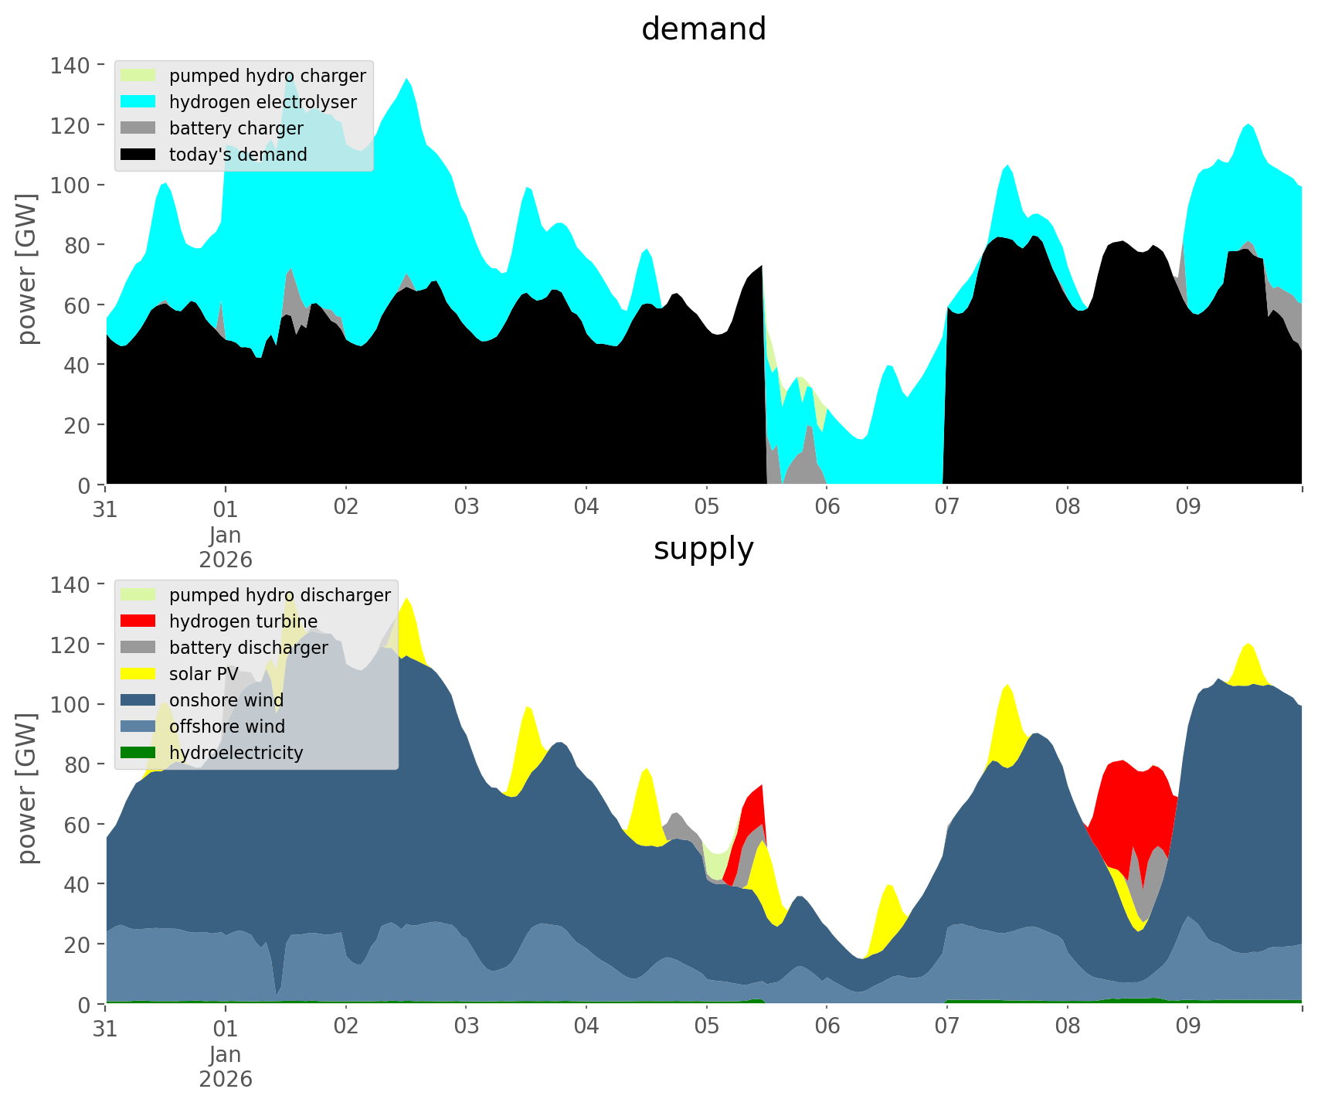Screen dimensions: 1318x1106
Task: Click the 'battery charger' legend label
Action: click(236, 128)
